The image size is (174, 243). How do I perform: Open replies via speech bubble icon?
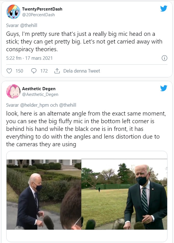(34, 71)
